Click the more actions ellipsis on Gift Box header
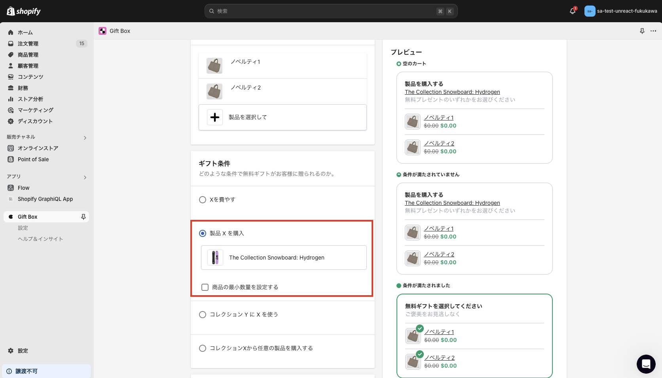The width and height of the screenshot is (662, 378). coord(653,31)
